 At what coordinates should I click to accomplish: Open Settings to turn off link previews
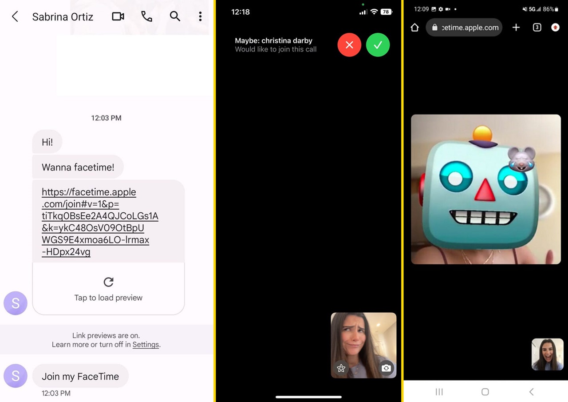tap(146, 345)
